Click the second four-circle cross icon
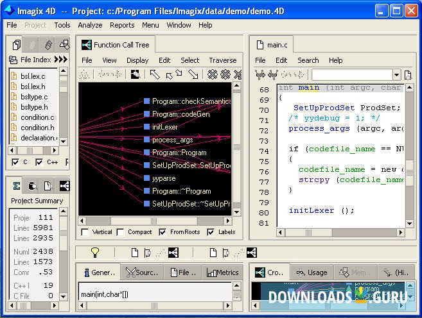This screenshot has height=318, width=422. tap(225, 74)
